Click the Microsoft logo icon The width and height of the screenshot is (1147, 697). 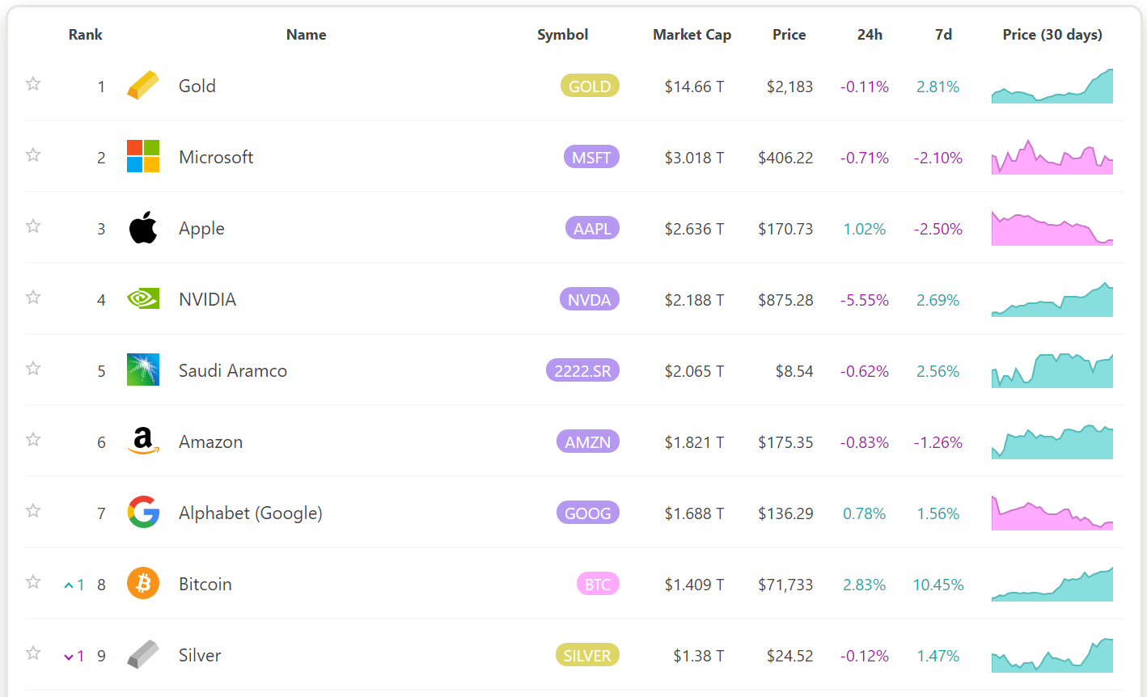coord(143,156)
